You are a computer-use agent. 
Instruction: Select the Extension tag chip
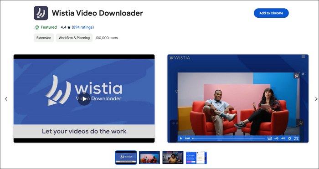[x=44, y=38]
